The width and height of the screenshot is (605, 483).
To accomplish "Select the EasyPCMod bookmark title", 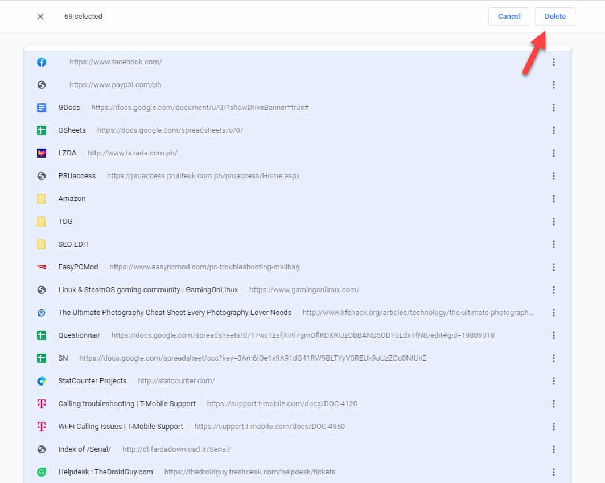I will (79, 267).
